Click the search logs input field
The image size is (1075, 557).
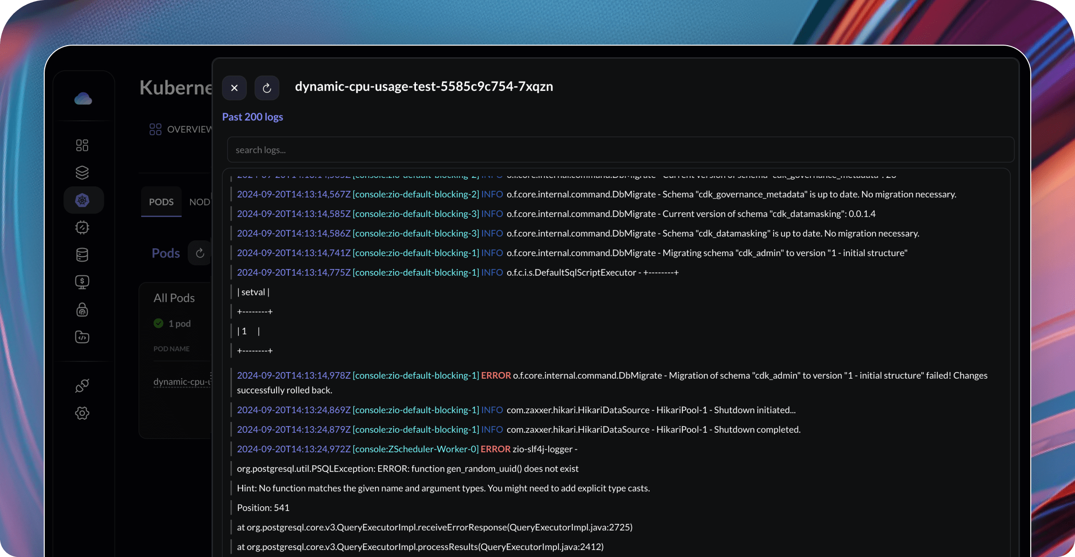tap(619, 150)
